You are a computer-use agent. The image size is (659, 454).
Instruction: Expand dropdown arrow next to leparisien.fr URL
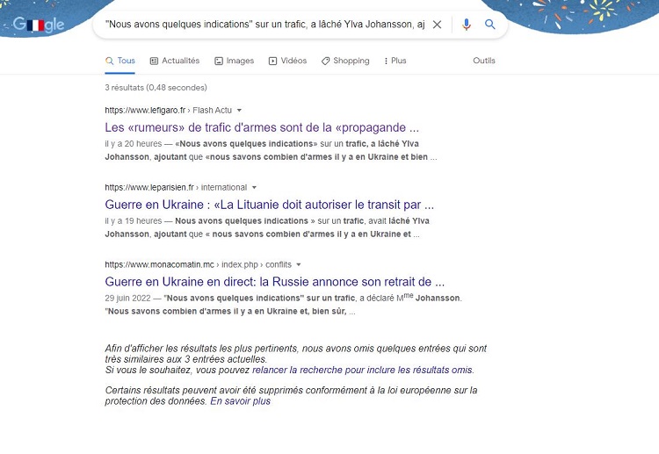point(255,188)
